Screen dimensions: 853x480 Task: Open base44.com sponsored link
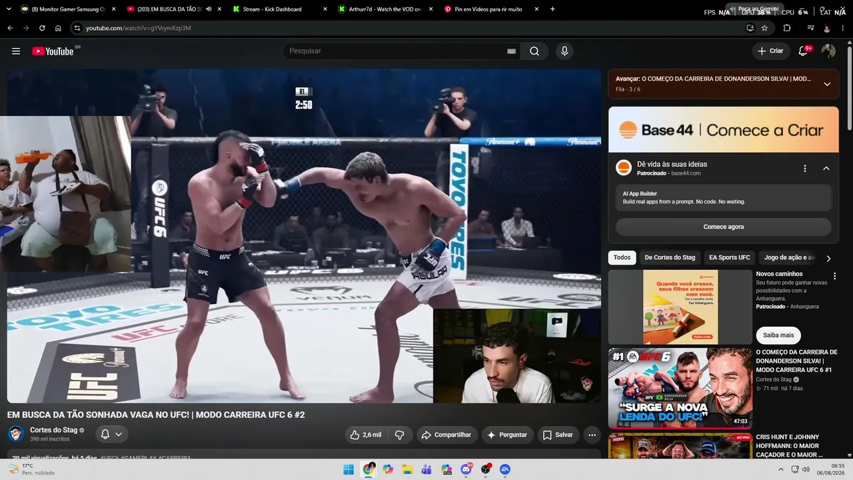coord(686,173)
